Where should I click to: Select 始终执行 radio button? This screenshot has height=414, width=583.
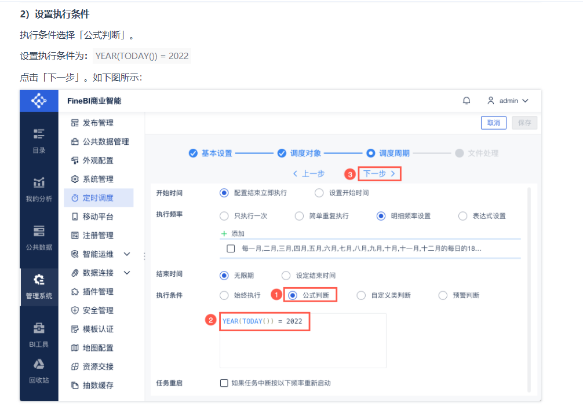point(224,295)
